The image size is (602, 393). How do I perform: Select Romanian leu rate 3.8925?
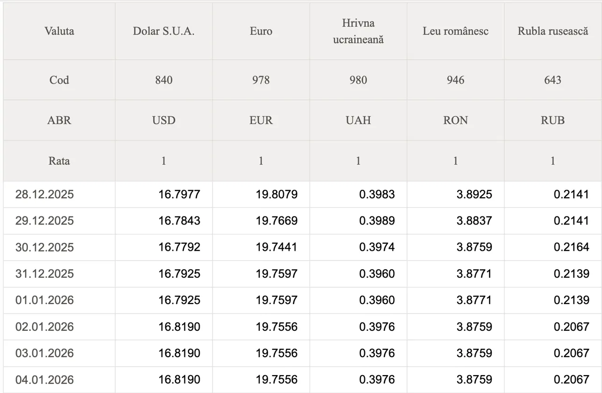tap(474, 194)
